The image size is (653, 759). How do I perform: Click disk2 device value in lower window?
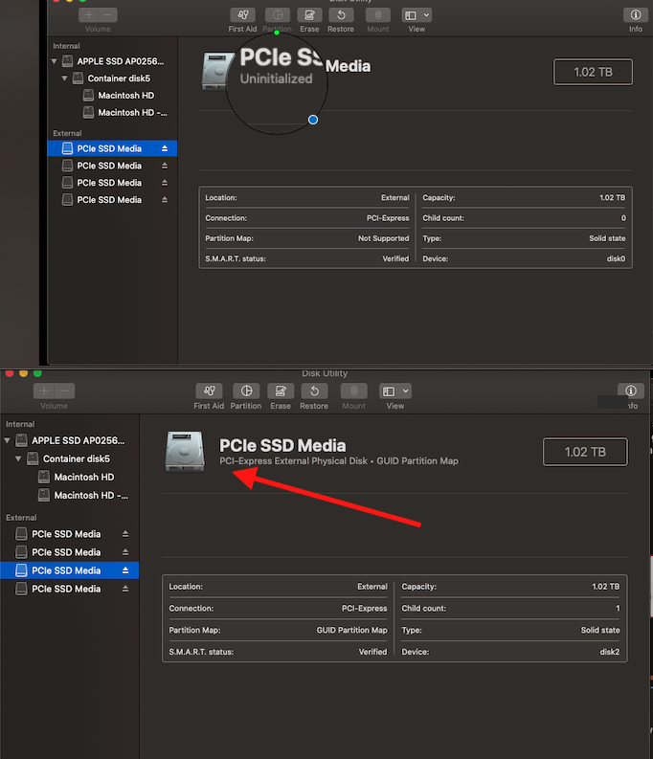click(x=609, y=652)
